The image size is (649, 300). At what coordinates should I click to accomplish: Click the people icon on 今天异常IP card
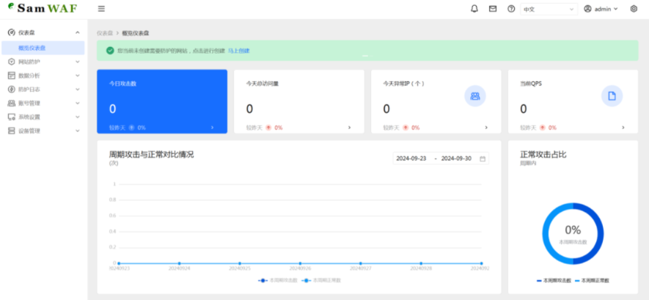click(x=474, y=96)
